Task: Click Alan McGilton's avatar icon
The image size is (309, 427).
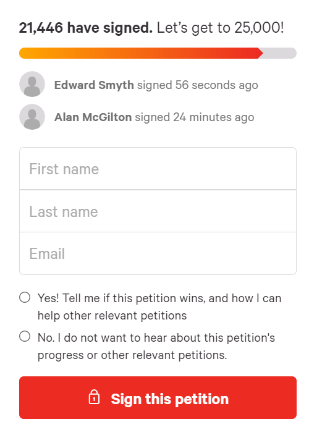Action: (32, 117)
